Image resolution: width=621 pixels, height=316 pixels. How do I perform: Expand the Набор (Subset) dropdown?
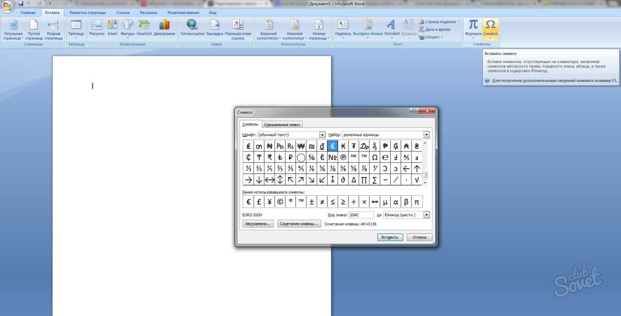426,135
